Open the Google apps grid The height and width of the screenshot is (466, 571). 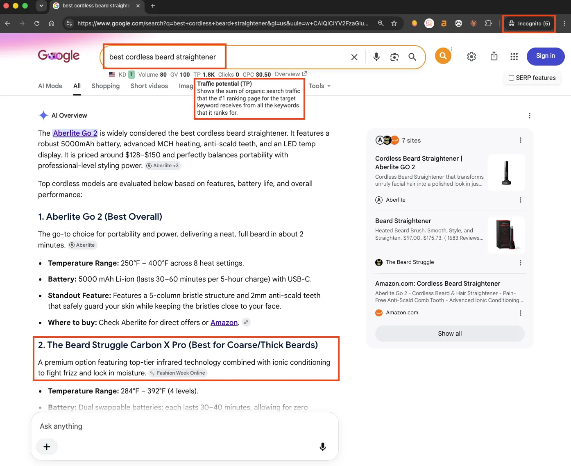point(514,57)
